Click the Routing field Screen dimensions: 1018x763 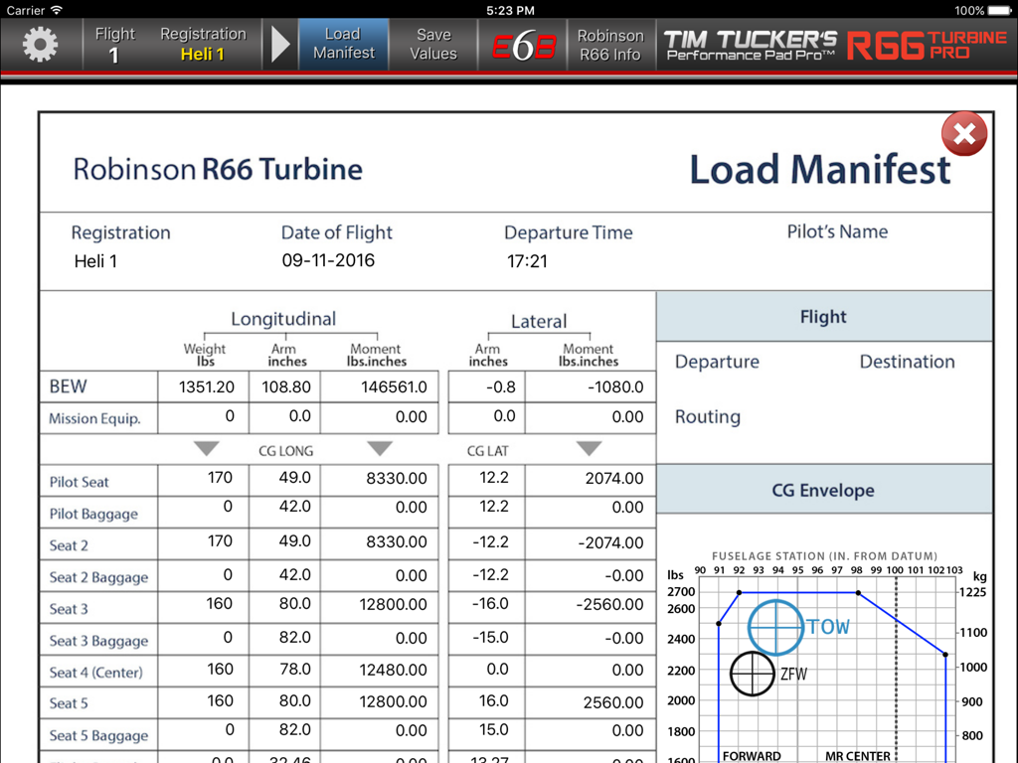pyautogui.click(x=707, y=417)
